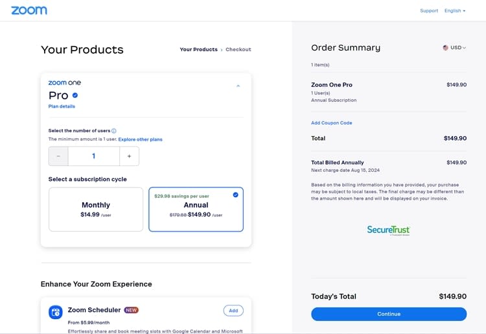This screenshot has height=334, width=486.
Task: Select the Annual subscription cycle
Action: coord(196,209)
